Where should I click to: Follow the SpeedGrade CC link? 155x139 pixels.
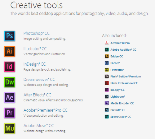tap(121, 117)
